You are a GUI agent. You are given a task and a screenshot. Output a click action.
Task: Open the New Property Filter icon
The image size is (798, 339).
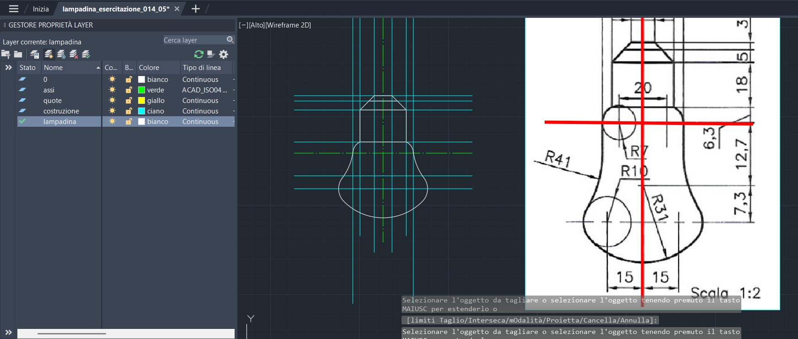(x=5, y=54)
